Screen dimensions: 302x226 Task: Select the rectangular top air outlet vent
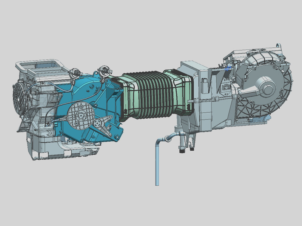coord(40,67)
